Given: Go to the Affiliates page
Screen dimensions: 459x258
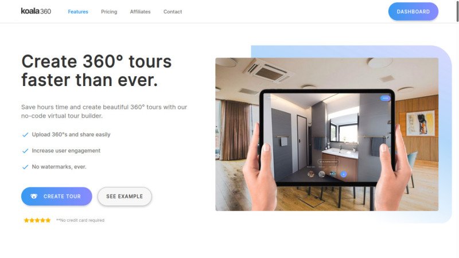Looking at the screenshot, I should point(140,11).
